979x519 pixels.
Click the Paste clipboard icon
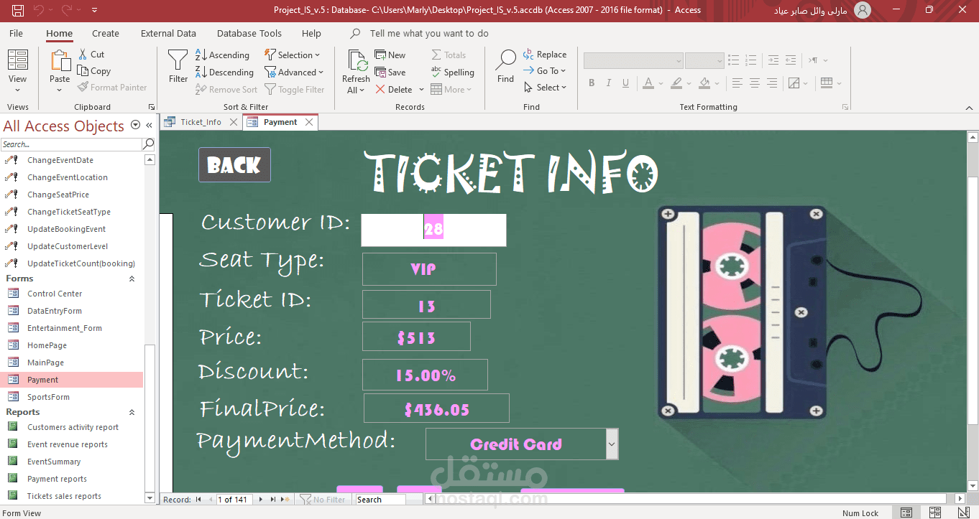(x=60, y=61)
